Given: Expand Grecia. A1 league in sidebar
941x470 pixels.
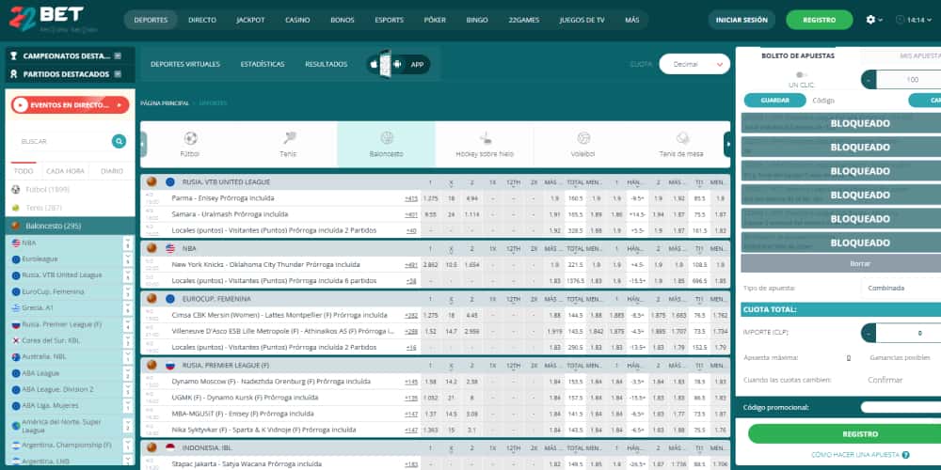Looking at the screenshot, I should [127, 308].
